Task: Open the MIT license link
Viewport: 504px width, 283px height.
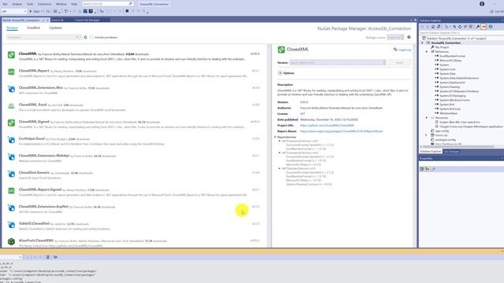Action: [302, 114]
